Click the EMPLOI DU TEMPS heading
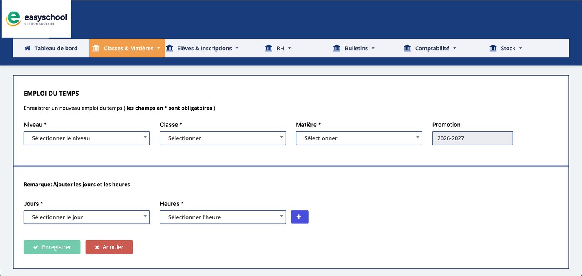The image size is (582, 276). click(51, 94)
